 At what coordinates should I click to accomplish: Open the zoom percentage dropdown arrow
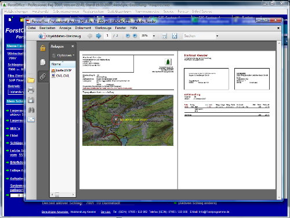154,36
